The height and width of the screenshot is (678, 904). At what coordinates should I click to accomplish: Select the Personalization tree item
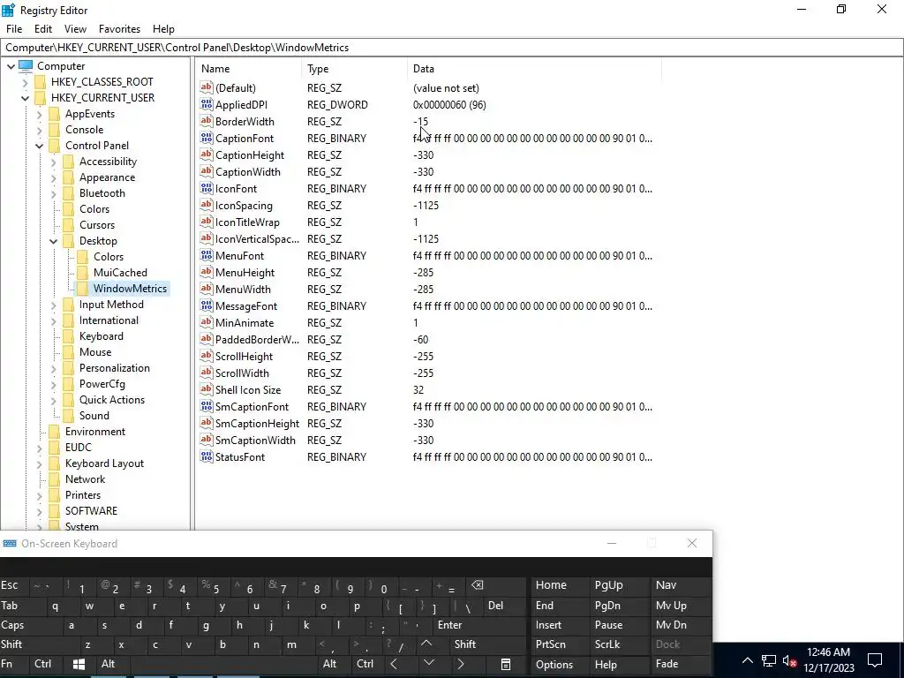[x=115, y=368]
